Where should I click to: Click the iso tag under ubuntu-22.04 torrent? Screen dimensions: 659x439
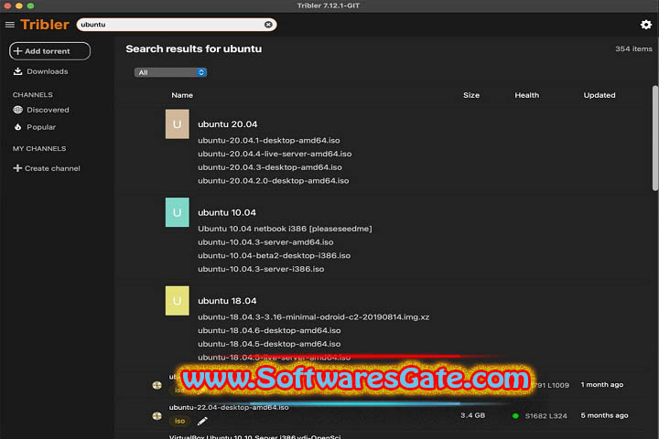179,421
